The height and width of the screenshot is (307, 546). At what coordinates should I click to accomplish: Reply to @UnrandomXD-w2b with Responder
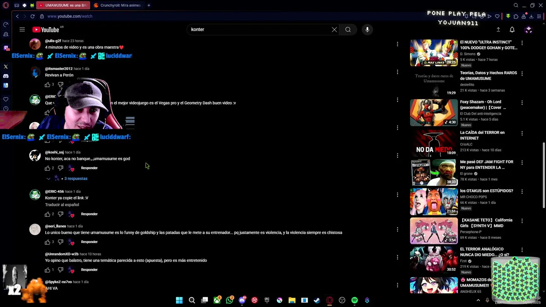coord(89,270)
